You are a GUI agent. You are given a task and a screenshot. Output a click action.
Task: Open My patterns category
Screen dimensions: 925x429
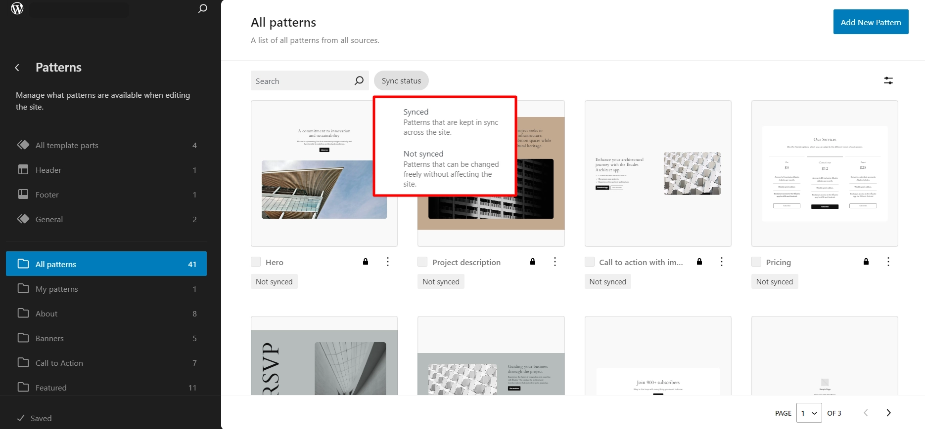[106, 289]
